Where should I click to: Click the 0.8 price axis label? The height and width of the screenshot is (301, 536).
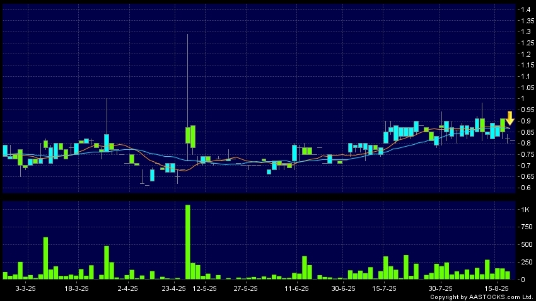pyautogui.click(x=526, y=143)
